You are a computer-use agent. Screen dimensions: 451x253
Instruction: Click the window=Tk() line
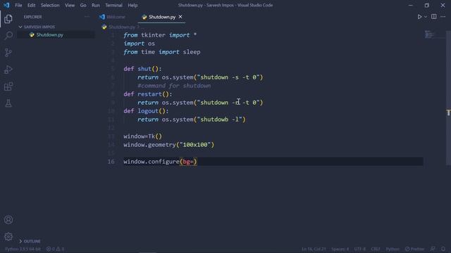click(142, 136)
